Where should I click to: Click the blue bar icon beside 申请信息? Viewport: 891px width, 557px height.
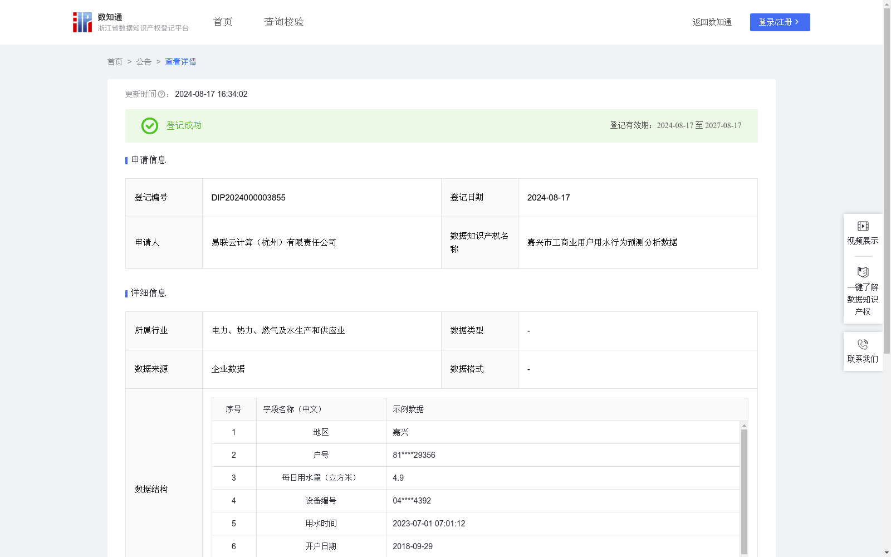tap(126, 160)
